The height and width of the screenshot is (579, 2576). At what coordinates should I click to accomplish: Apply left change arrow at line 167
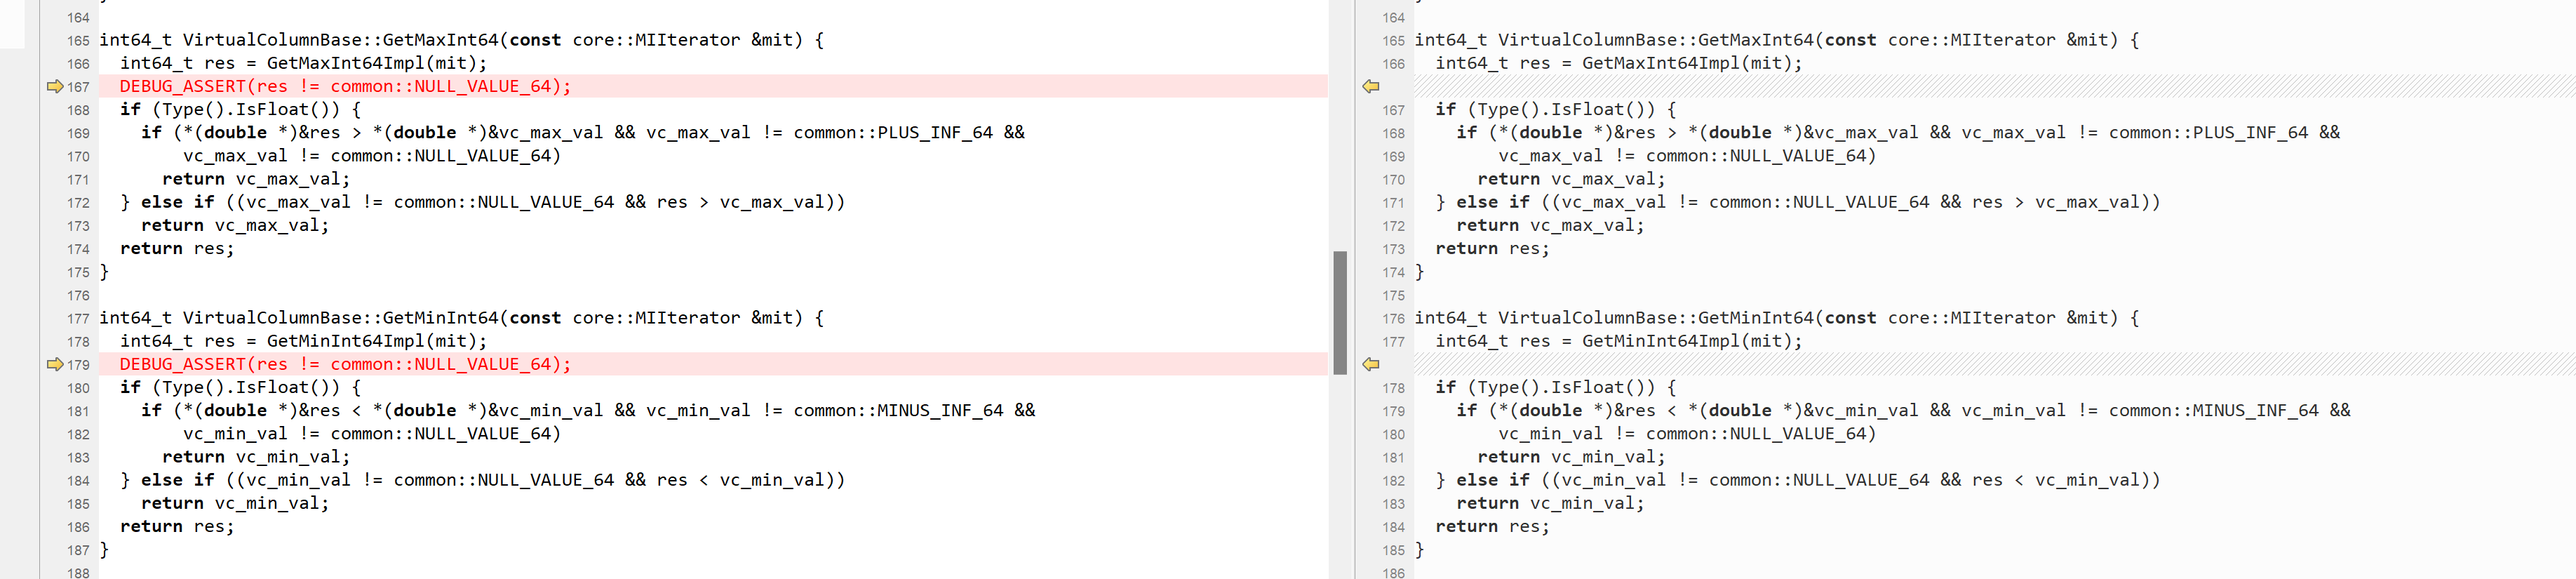[55, 87]
